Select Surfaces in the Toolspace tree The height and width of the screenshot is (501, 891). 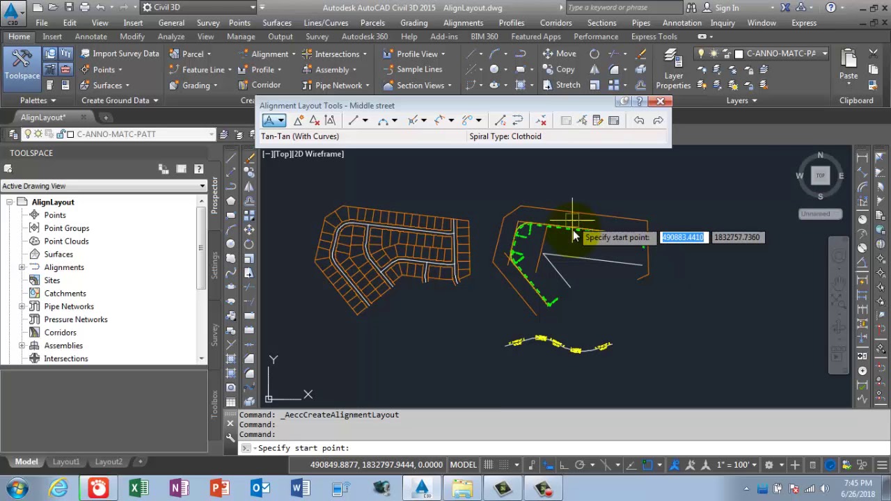[58, 254]
